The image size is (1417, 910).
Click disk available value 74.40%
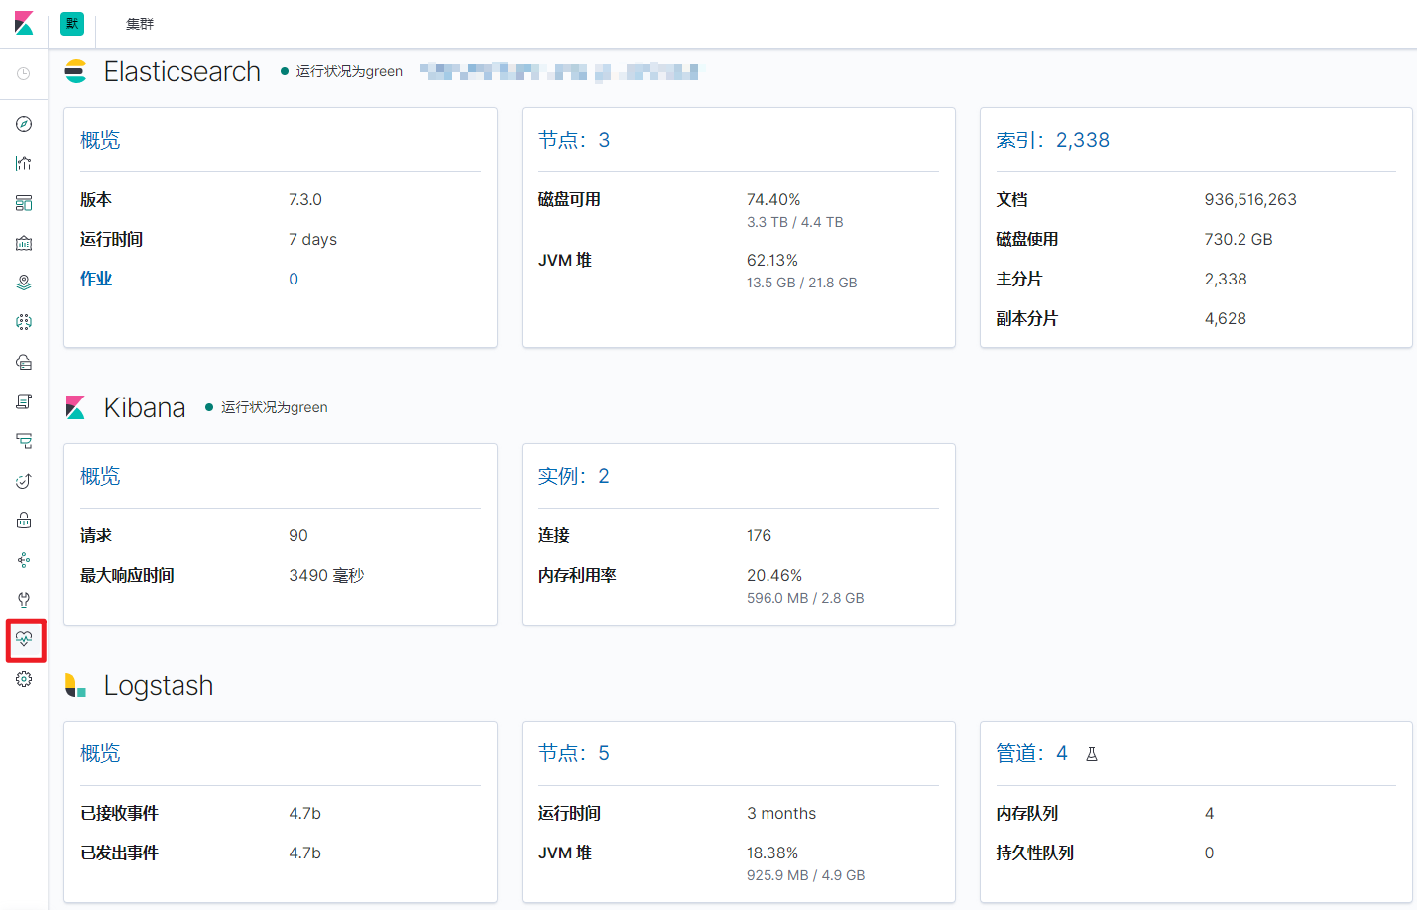coord(773,199)
